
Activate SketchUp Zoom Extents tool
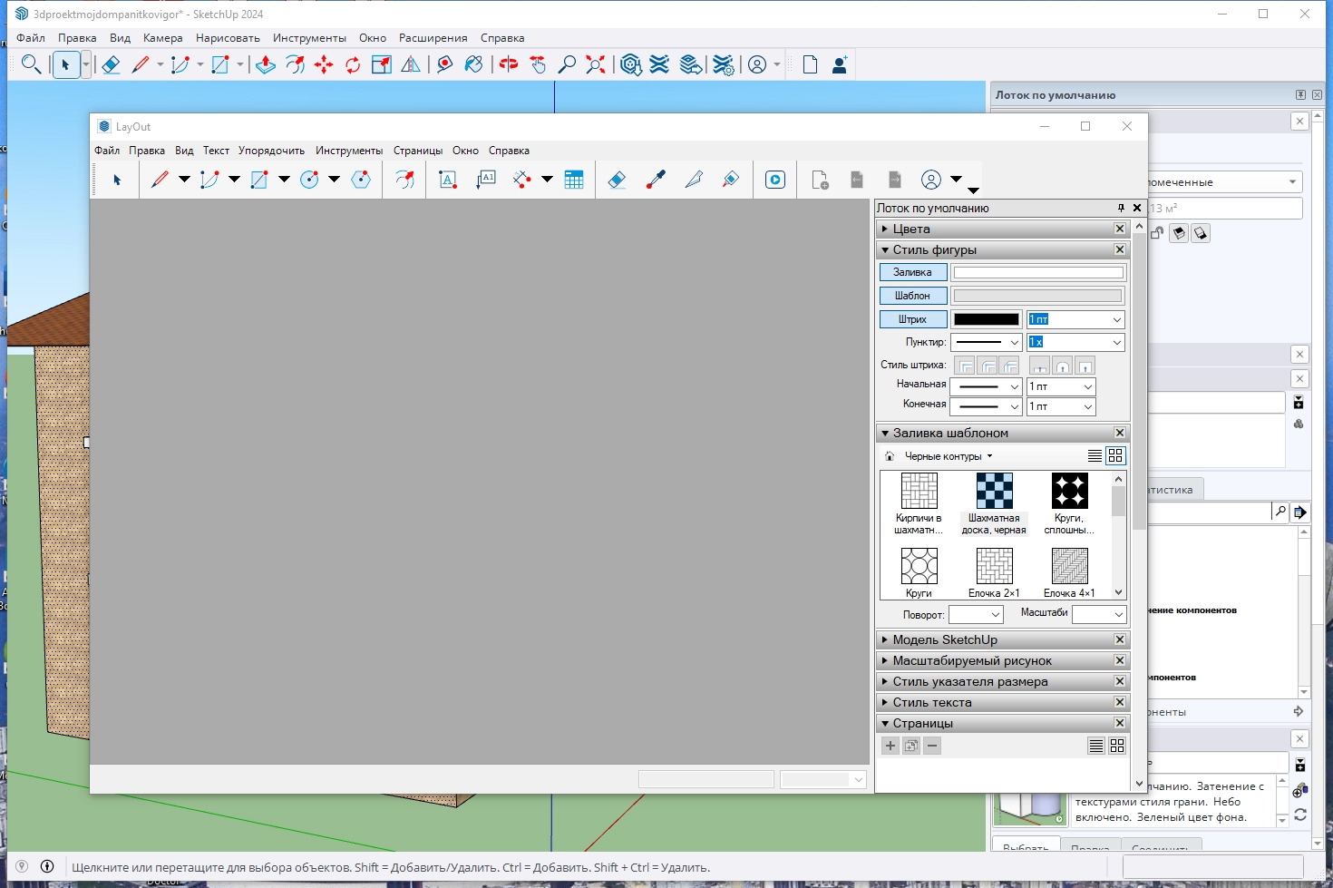pos(596,64)
